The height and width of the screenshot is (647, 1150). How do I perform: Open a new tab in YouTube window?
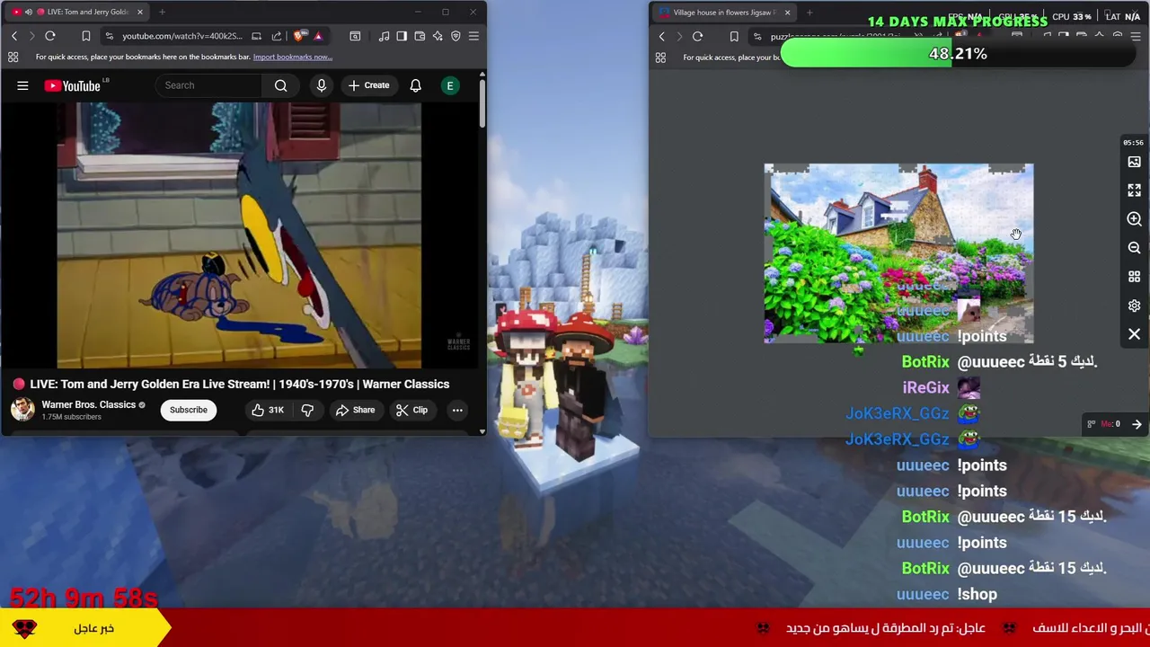(x=162, y=12)
